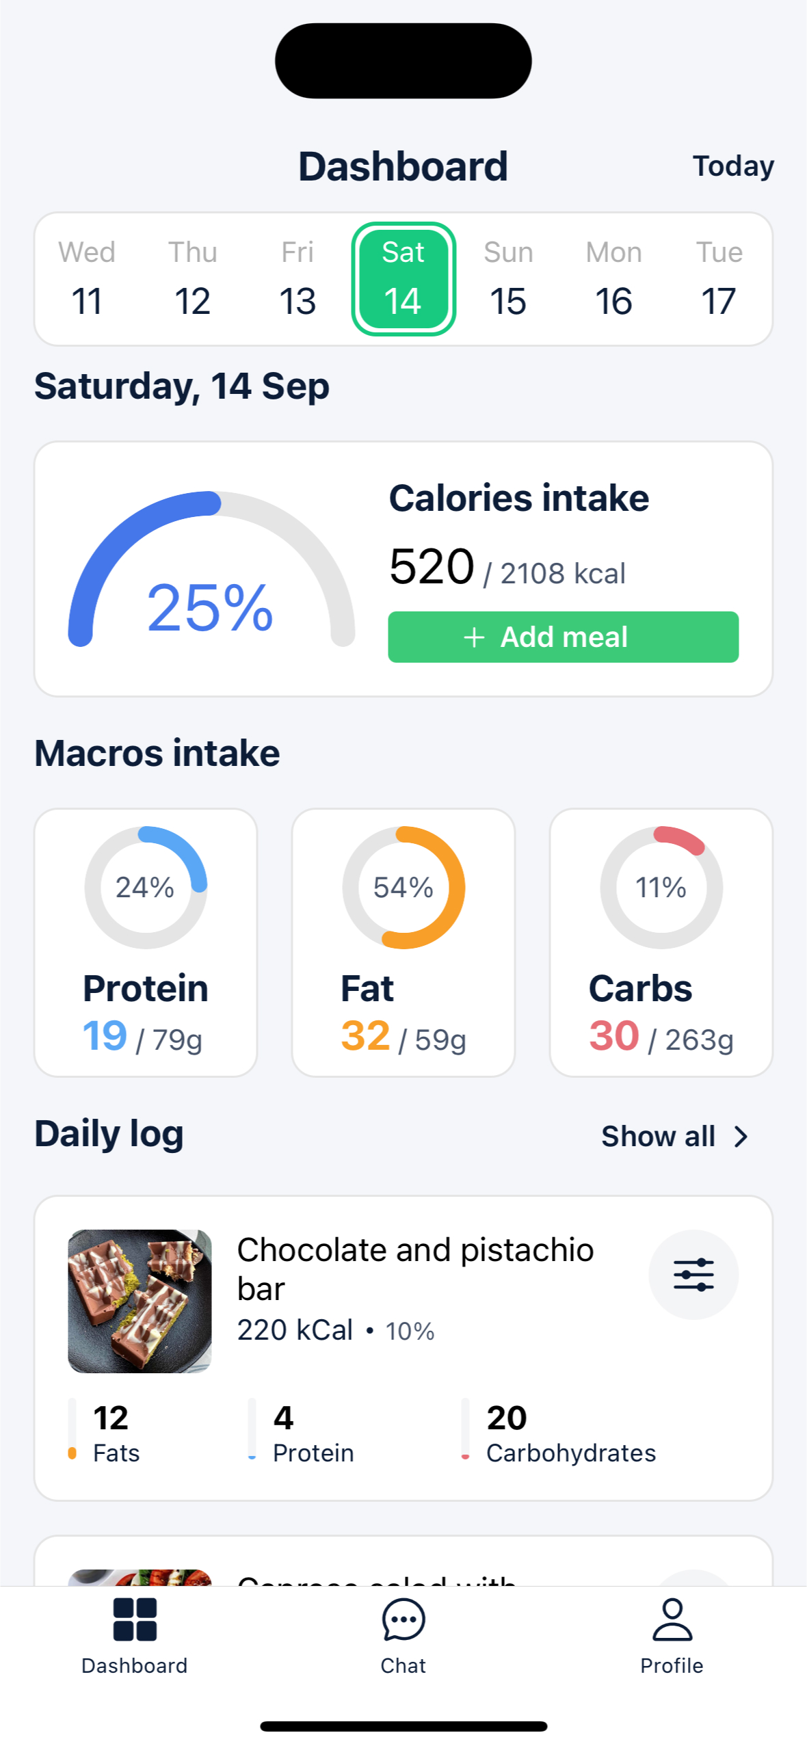Select the highlighted Sat 14 date

tap(403, 279)
